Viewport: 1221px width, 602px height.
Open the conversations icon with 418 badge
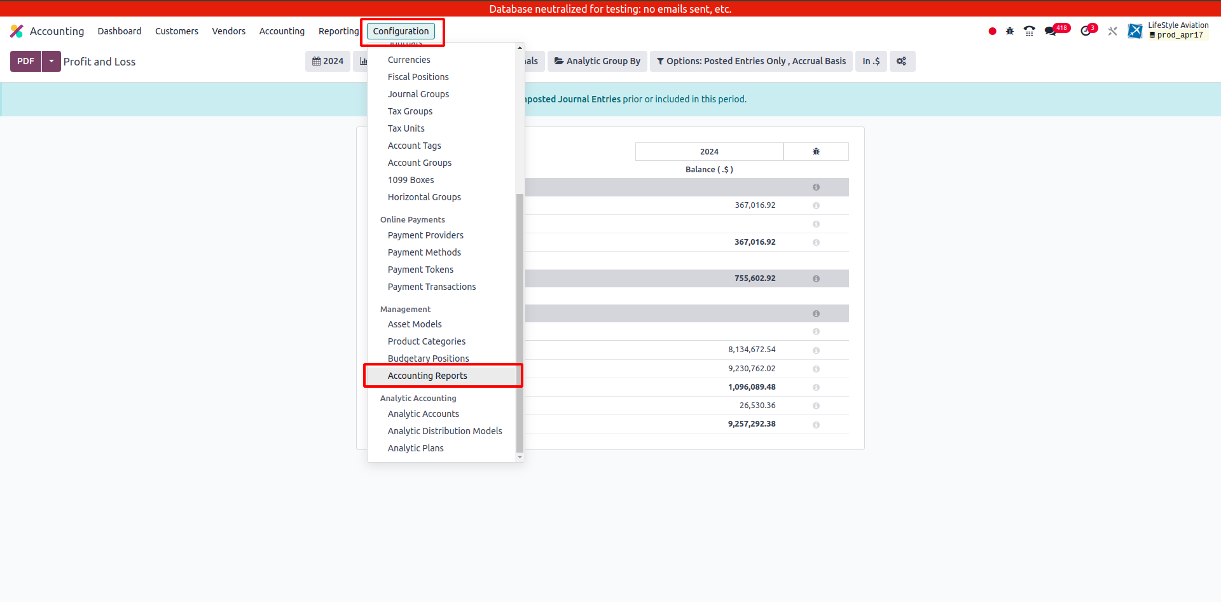(1051, 31)
